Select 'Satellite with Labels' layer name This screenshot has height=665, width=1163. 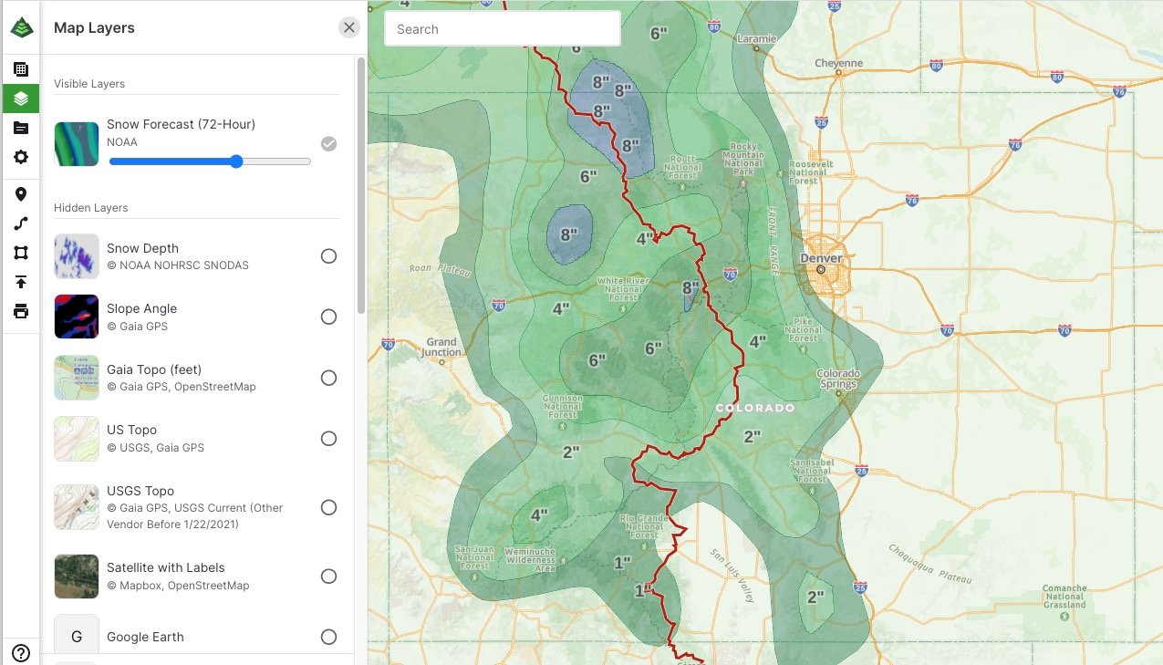165,567
